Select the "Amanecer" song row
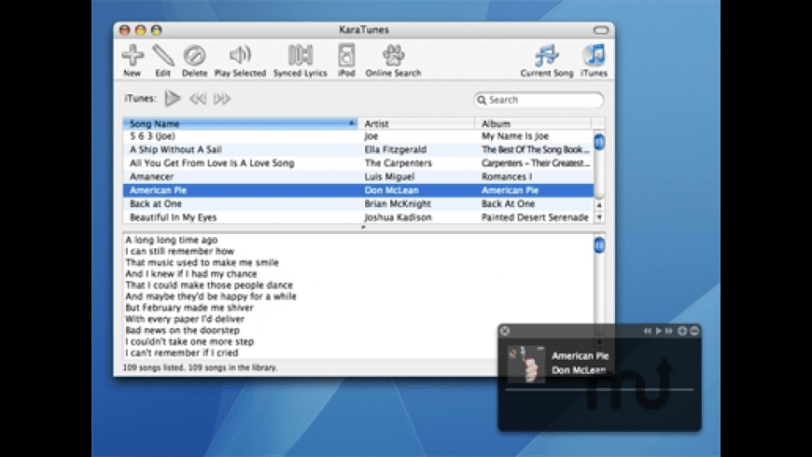Viewport: 812px width, 457px height. tap(357, 176)
